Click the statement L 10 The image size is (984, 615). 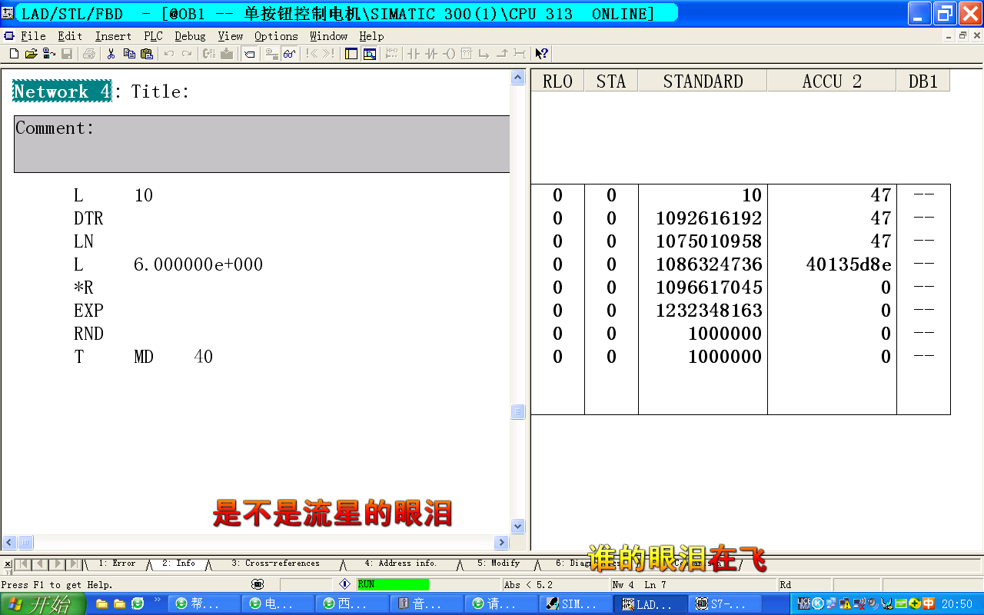tap(114, 195)
